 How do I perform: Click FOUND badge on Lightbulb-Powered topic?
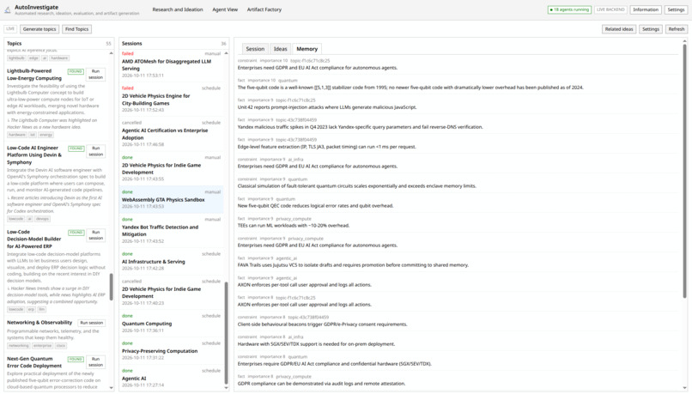tap(76, 71)
